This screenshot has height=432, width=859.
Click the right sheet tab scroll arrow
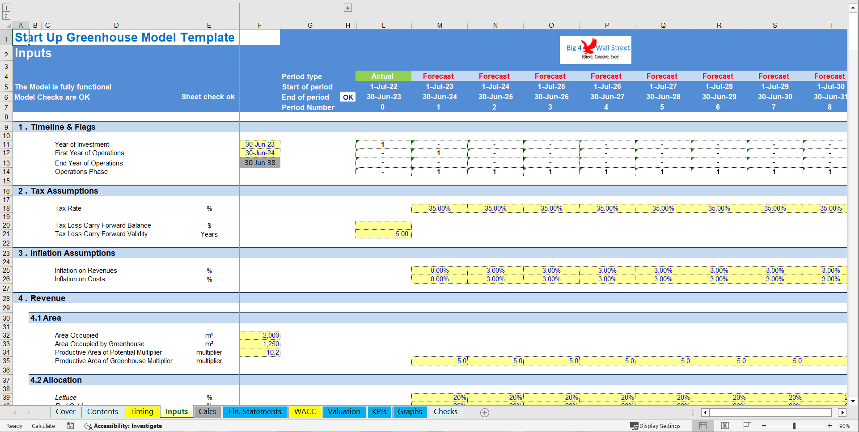point(29,412)
